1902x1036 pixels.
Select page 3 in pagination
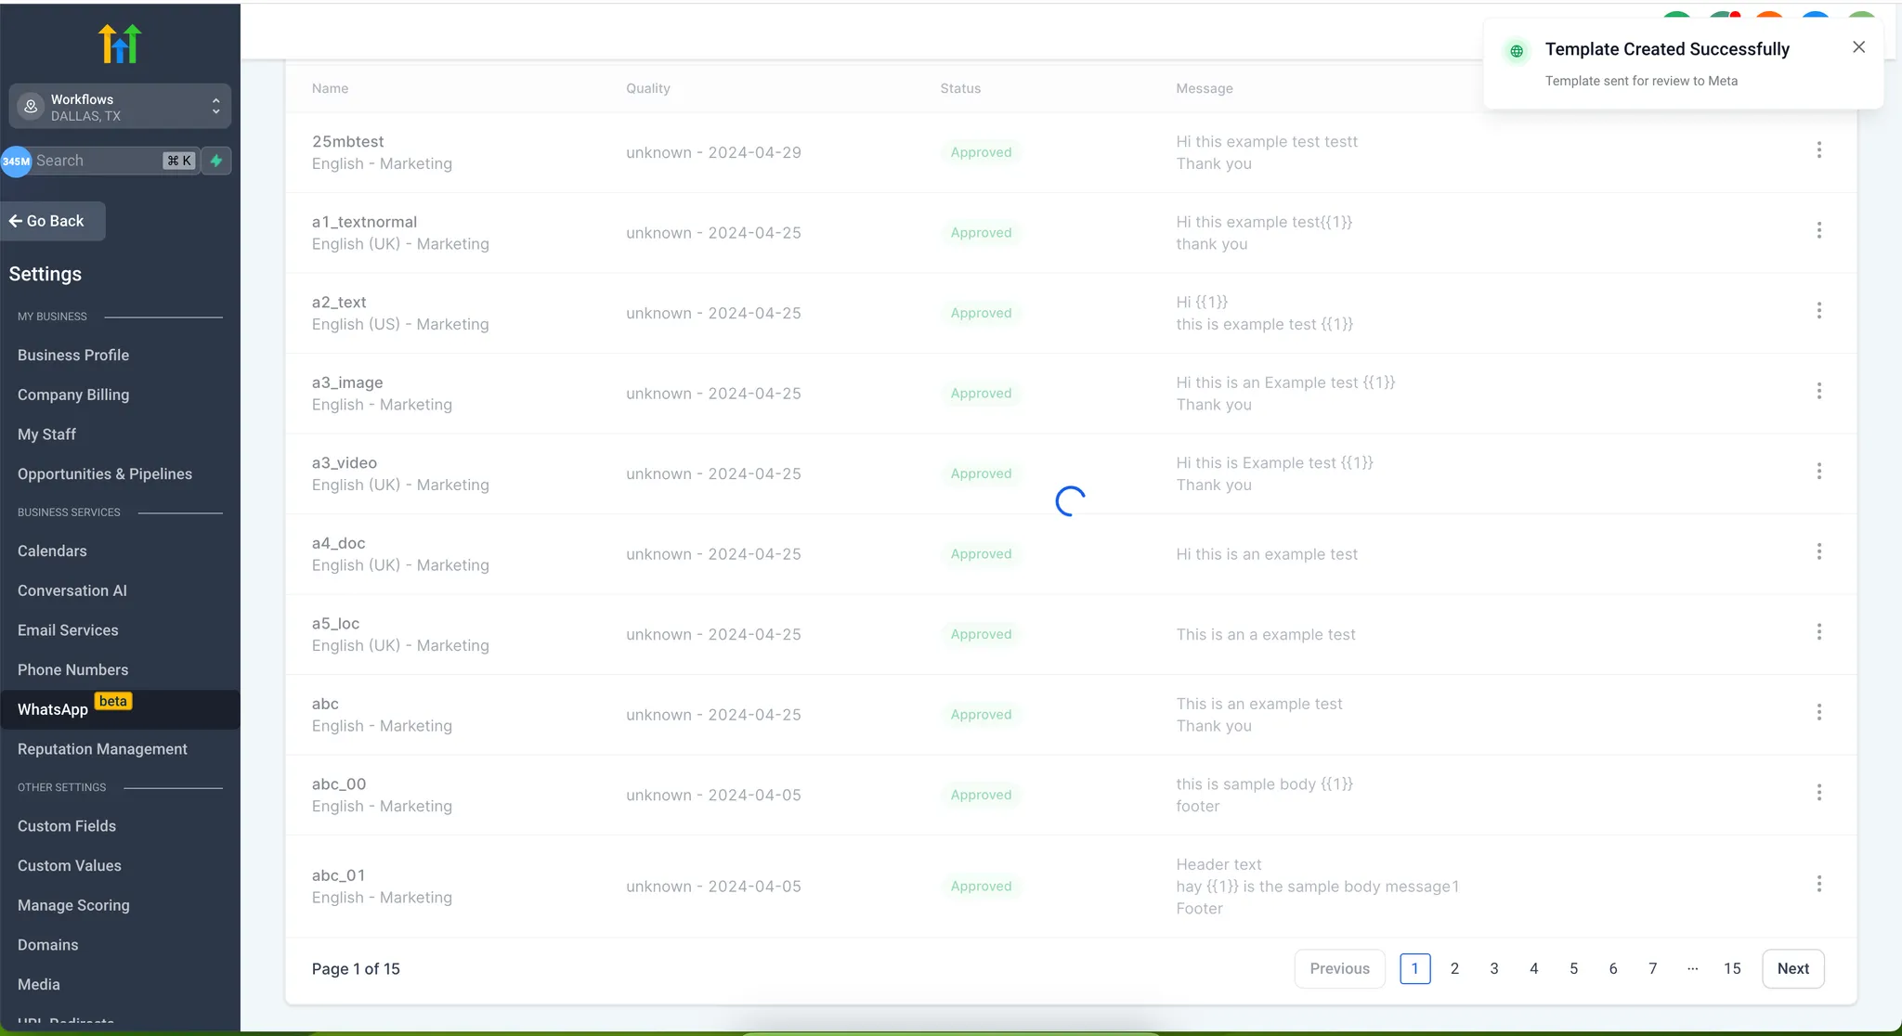pos(1494,968)
